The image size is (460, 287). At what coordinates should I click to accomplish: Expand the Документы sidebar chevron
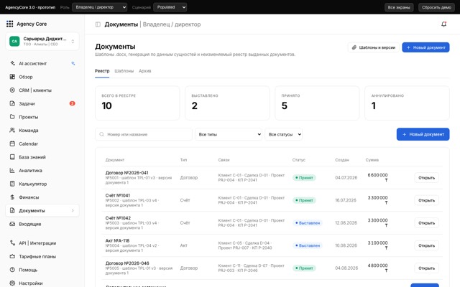pos(73,210)
